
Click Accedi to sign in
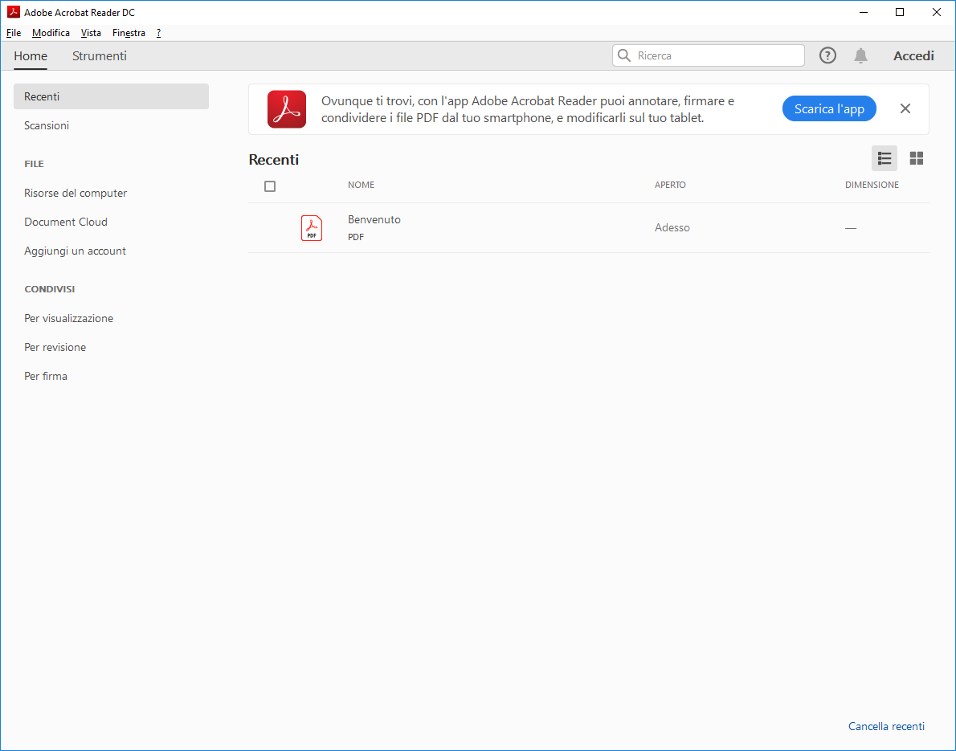(913, 56)
